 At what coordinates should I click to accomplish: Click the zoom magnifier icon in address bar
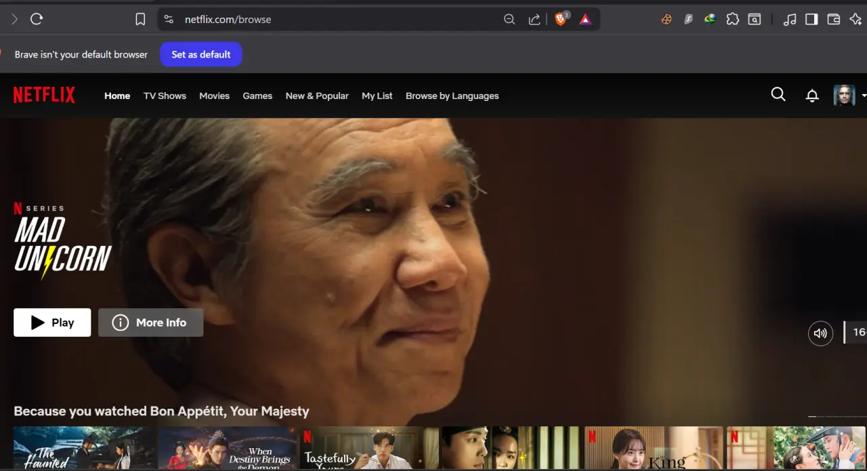click(509, 19)
